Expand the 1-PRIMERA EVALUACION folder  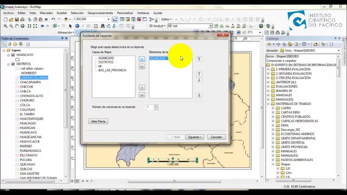pos(268,69)
